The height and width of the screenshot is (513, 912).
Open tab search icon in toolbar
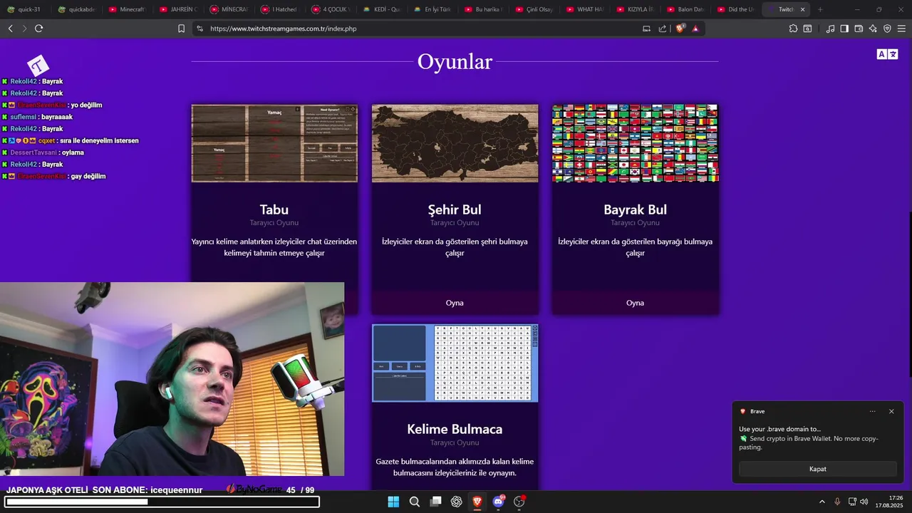(x=807, y=28)
